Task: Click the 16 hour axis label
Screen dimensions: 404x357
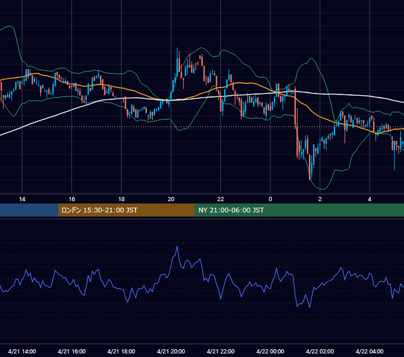Action: click(72, 199)
